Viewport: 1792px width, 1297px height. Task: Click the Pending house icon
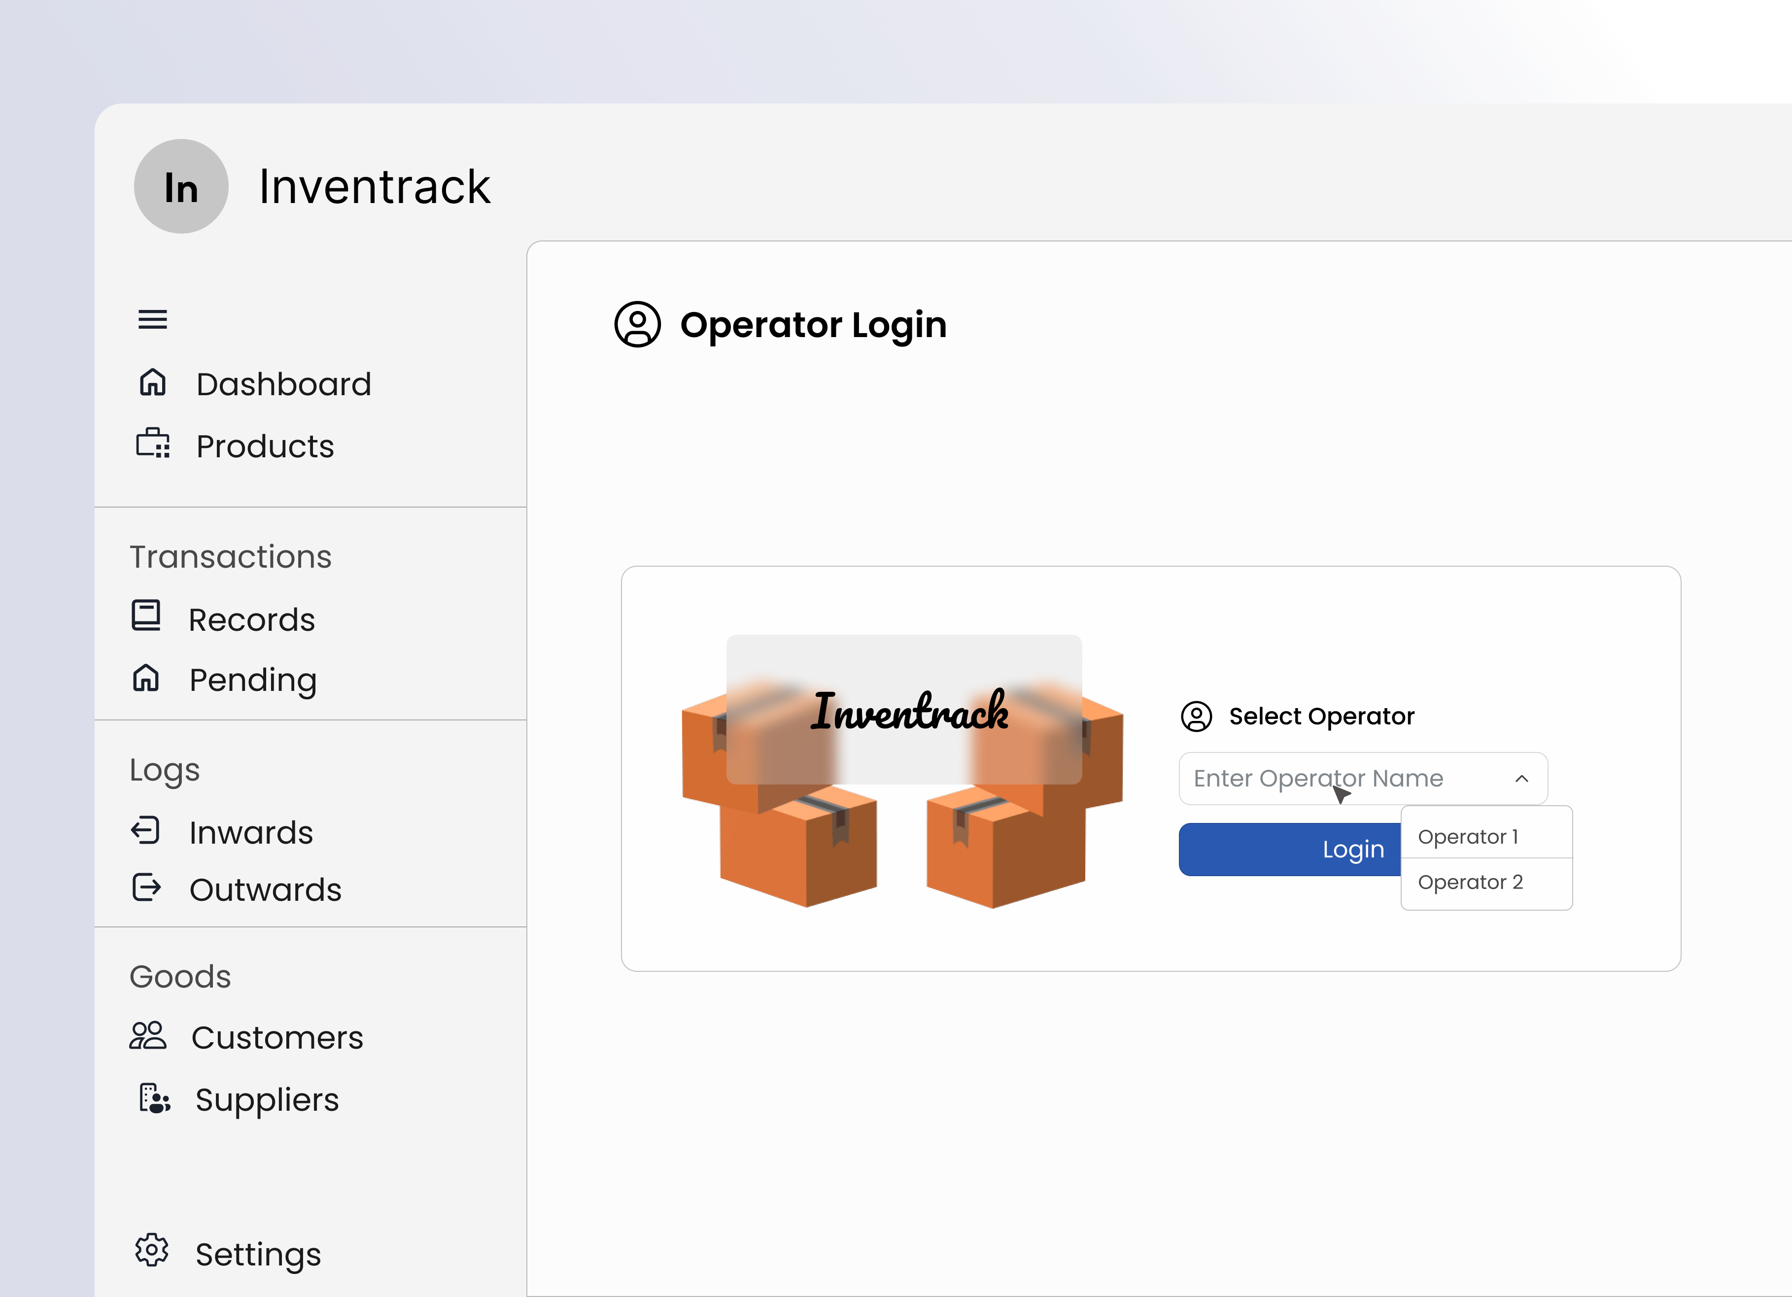pyautogui.click(x=146, y=678)
